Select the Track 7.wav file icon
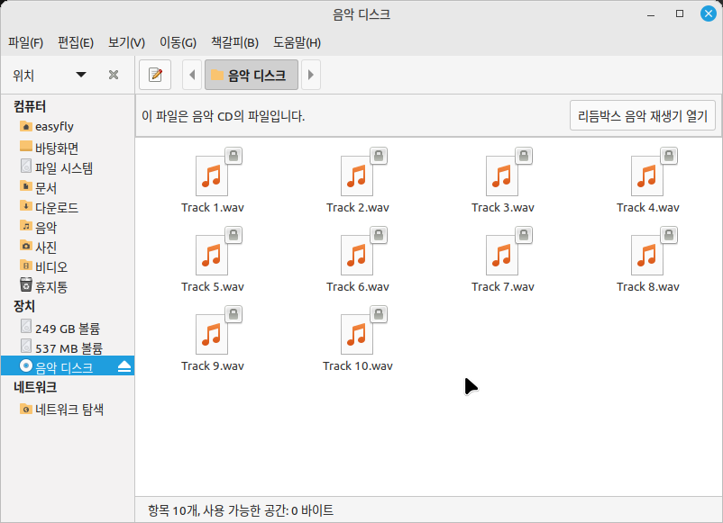The height and width of the screenshot is (523, 723). (x=503, y=255)
